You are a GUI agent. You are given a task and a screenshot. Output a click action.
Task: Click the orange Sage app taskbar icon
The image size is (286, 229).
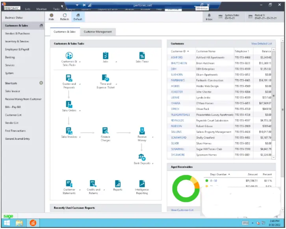click(33, 223)
